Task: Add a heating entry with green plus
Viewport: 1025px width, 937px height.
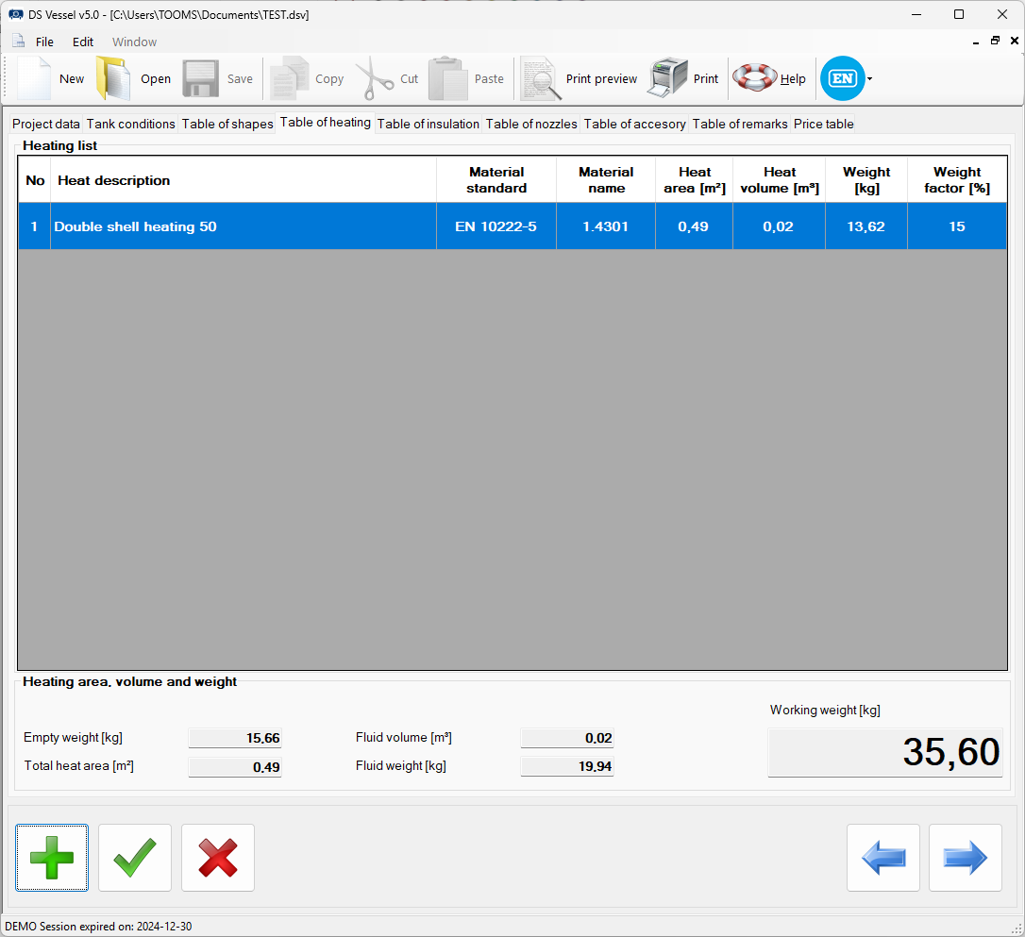Action: click(x=52, y=858)
